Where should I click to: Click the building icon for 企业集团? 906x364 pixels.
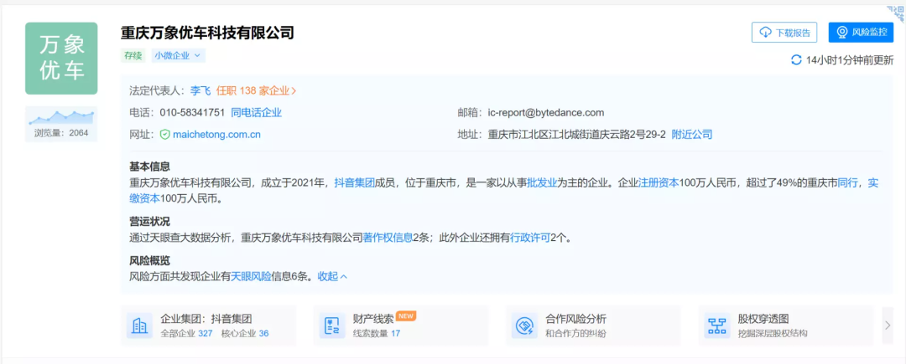pos(139,326)
